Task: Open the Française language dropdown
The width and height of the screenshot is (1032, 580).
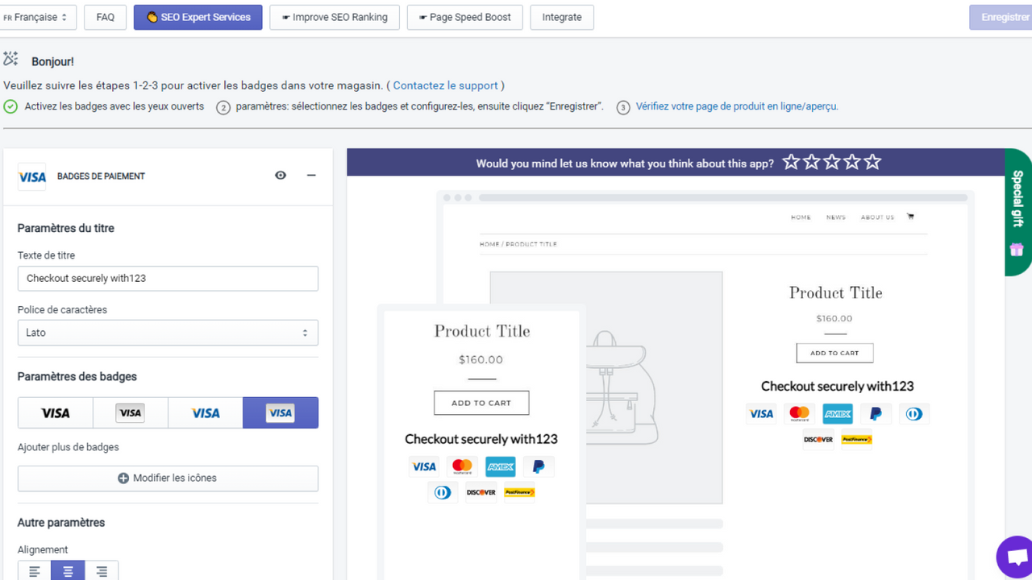Action: tap(38, 17)
